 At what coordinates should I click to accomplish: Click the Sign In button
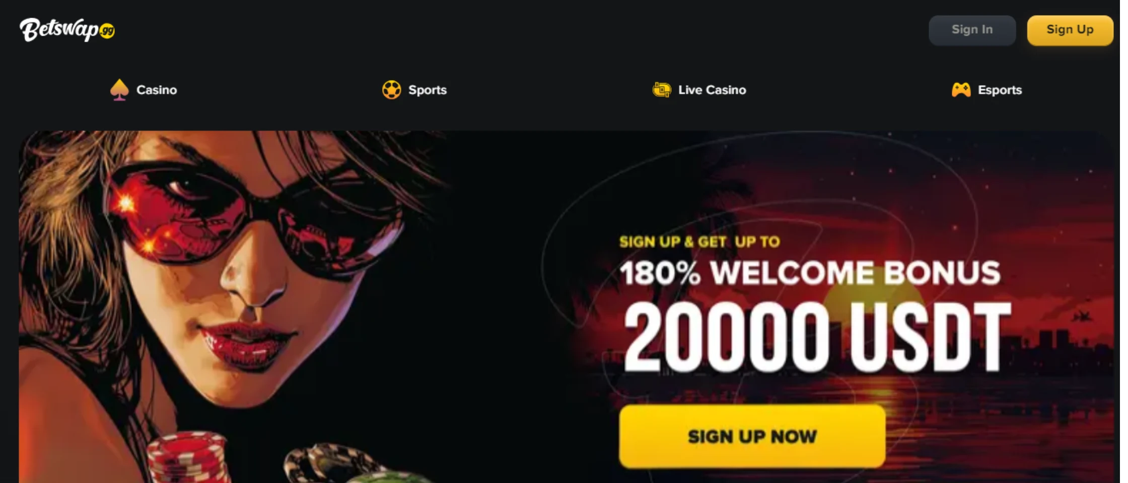coord(972,30)
